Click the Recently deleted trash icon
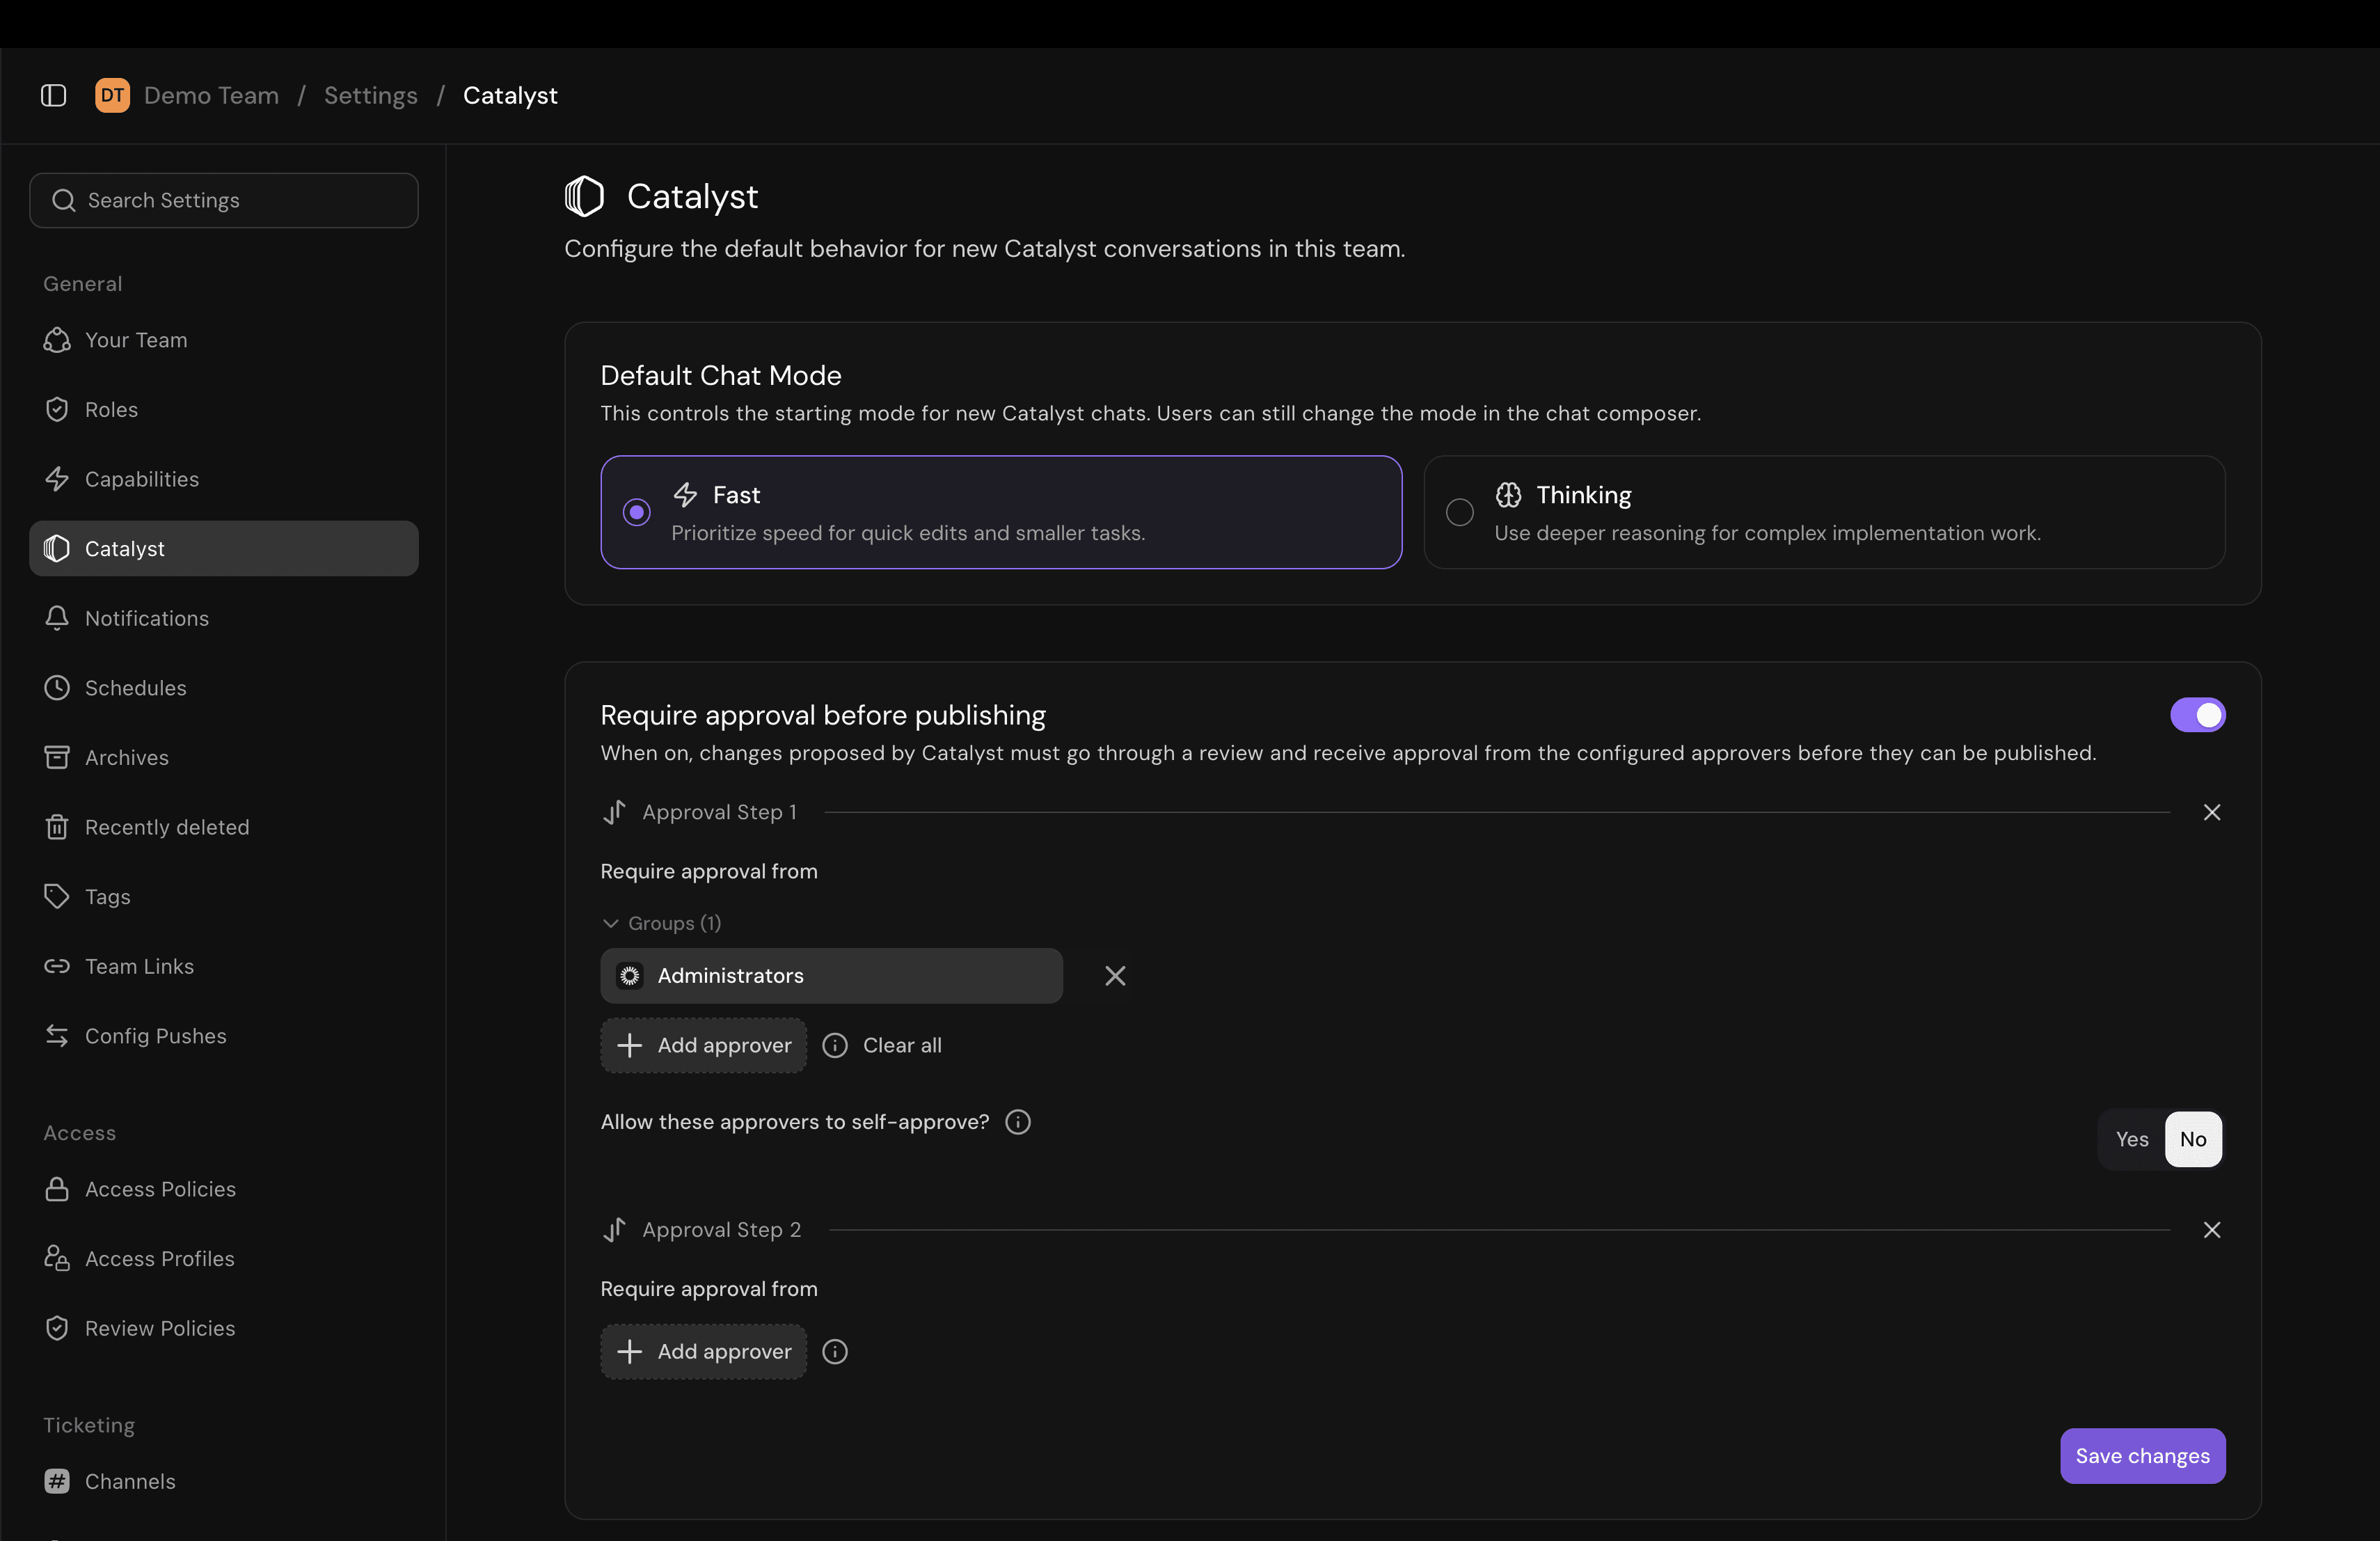Viewport: 2380px width, 1541px height. 57,827
